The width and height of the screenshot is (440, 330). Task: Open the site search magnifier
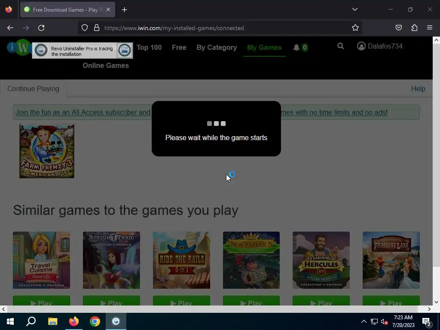(x=340, y=46)
